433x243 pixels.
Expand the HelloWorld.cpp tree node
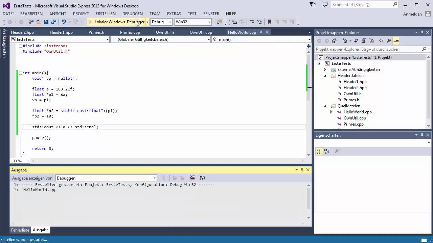[331, 112]
